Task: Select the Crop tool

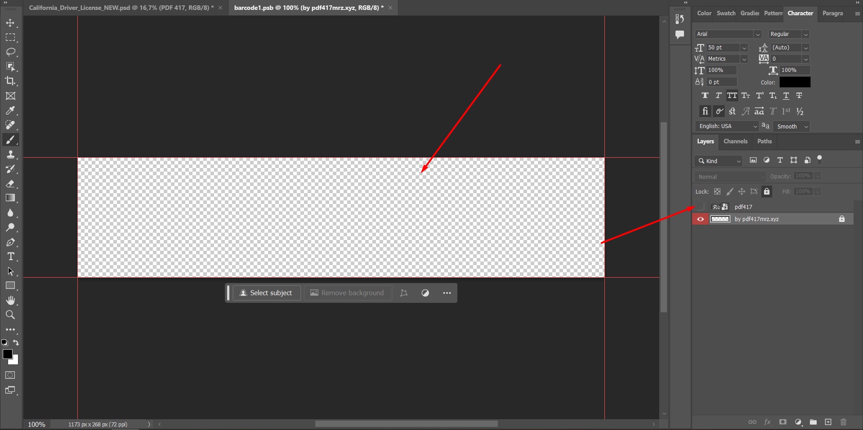Action: pos(10,81)
